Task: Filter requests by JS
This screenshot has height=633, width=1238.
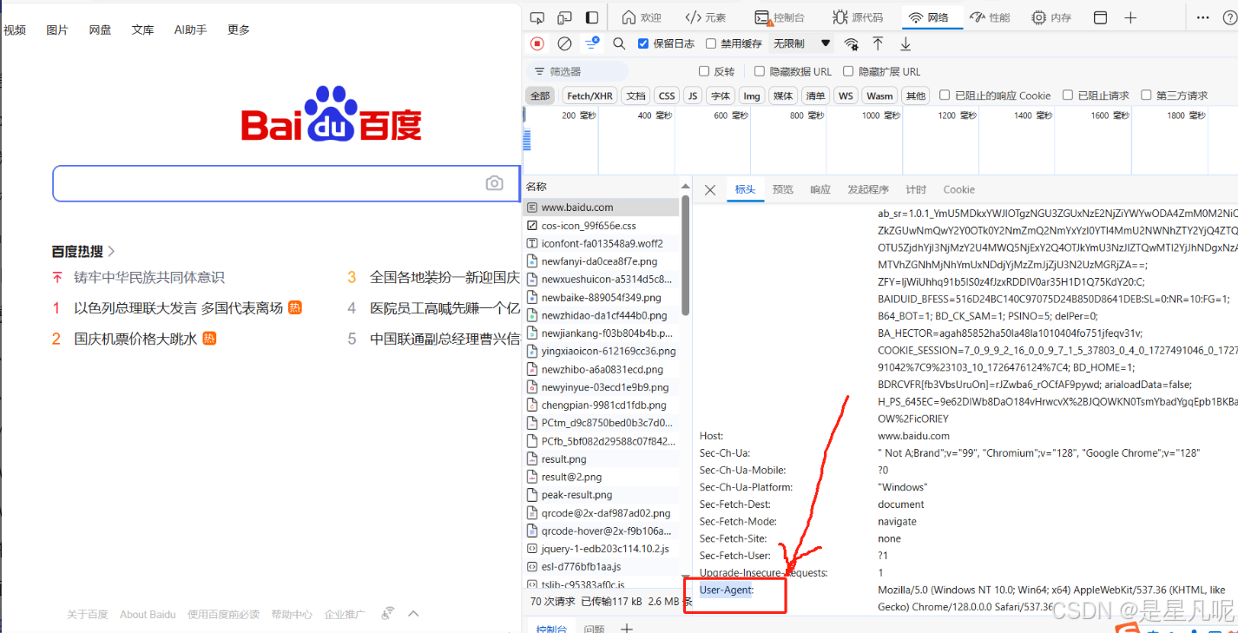Action: click(692, 96)
